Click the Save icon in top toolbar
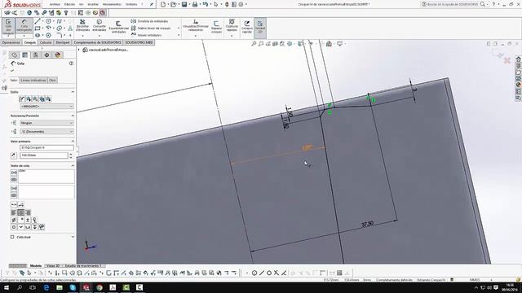The width and height of the screenshot is (522, 293). click(184, 4)
